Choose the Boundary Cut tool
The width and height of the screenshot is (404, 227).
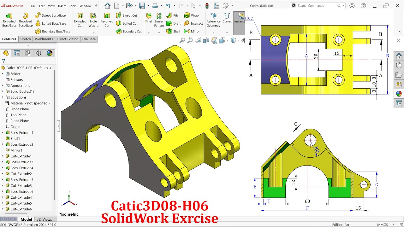tap(129, 31)
